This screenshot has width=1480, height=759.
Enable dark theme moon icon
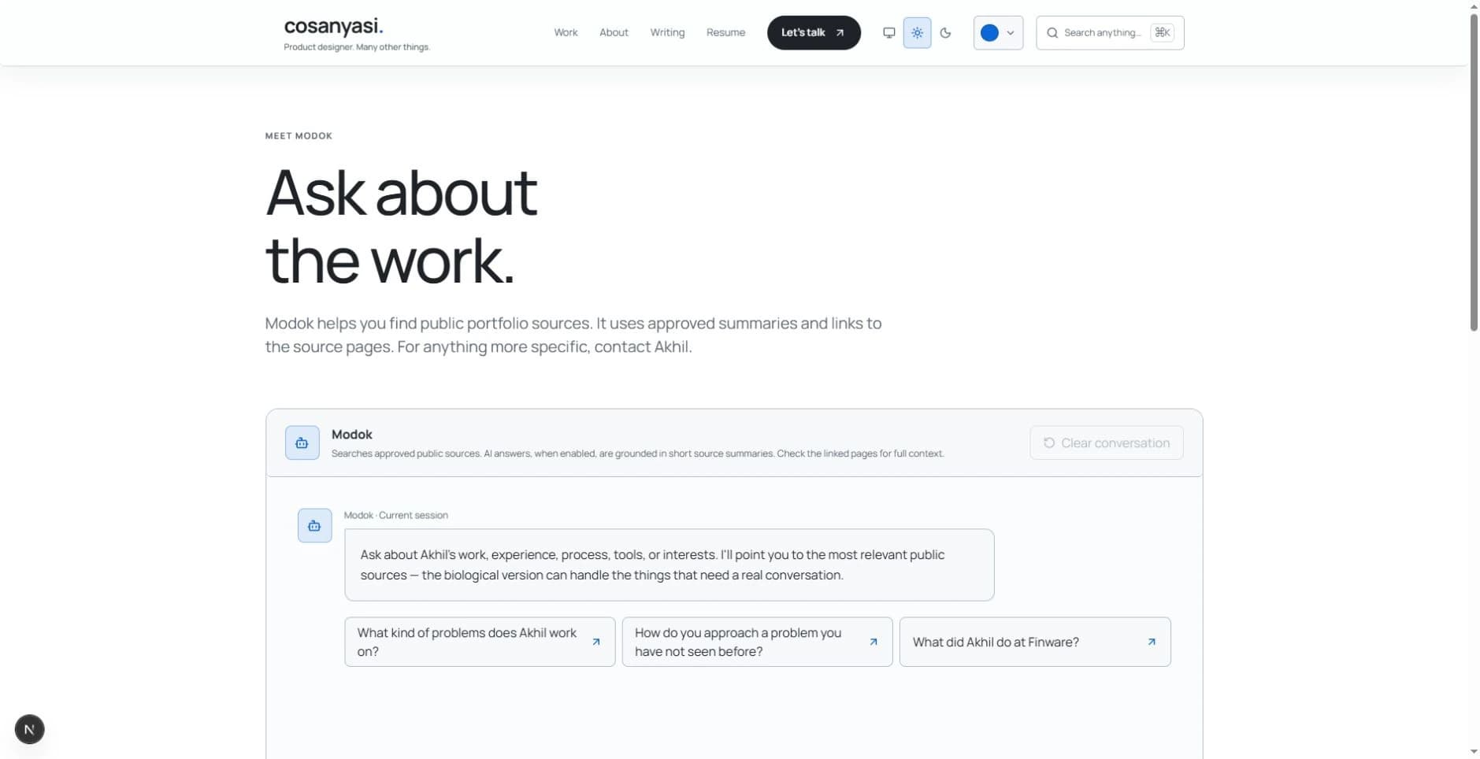click(x=945, y=33)
